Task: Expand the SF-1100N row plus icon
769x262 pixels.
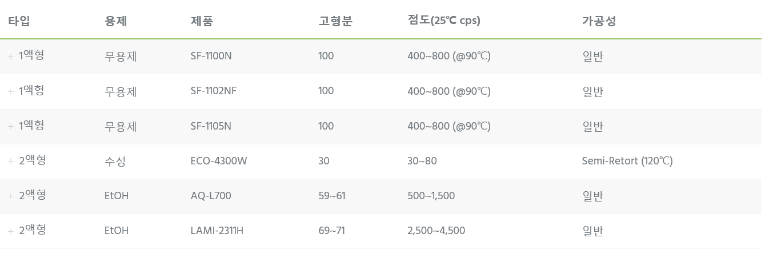Action: point(10,57)
